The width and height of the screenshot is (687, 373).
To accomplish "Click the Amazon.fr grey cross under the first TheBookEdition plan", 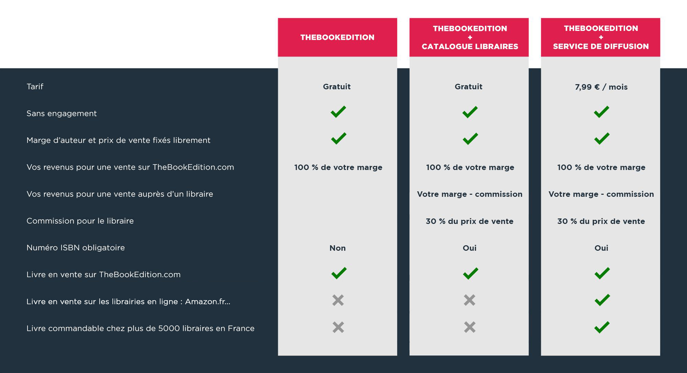I will (338, 300).
